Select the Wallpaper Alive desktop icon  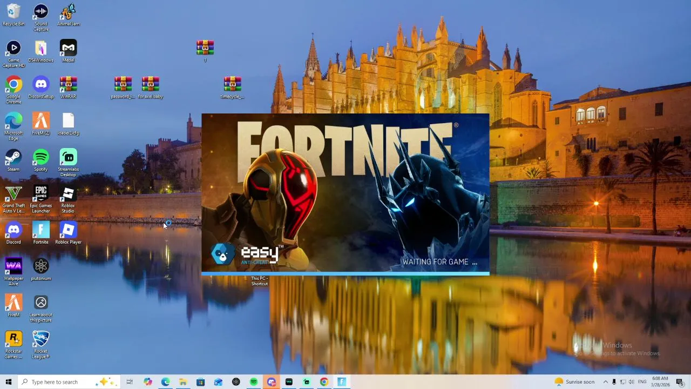[13, 271]
